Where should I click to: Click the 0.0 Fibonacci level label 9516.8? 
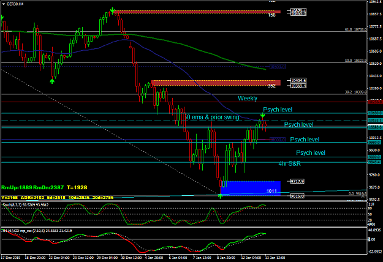pos(358,193)
